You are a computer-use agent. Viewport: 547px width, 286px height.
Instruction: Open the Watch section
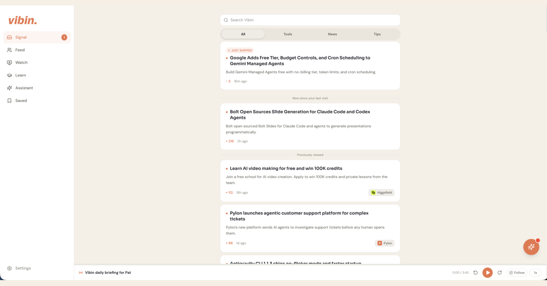pos(37,62)
